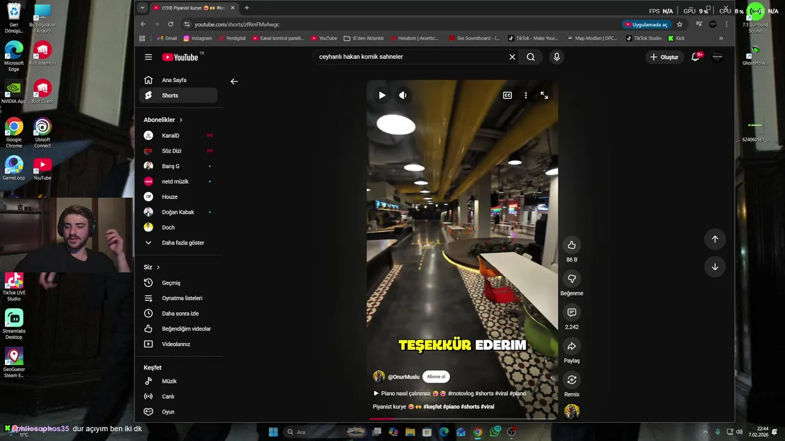Open the Windows Start menu
785x441 pixels.
(273, 432)
